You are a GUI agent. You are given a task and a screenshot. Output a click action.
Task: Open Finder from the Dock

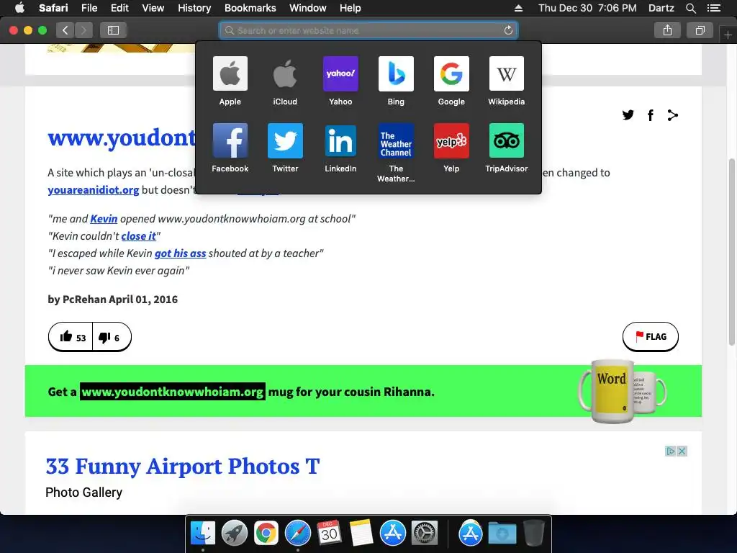coord(202,533)
